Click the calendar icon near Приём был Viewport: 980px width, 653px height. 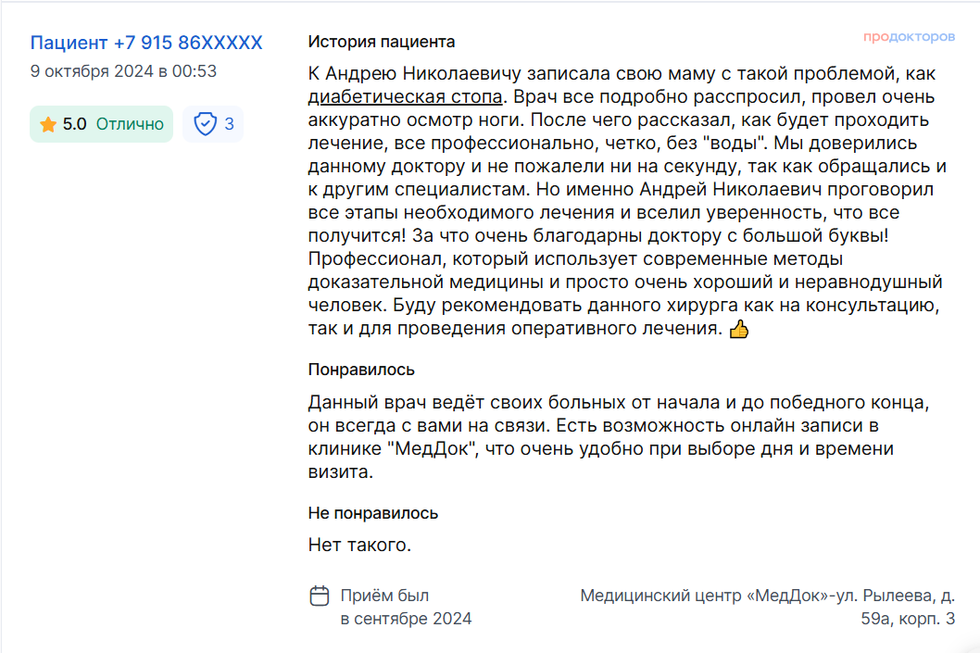point(320,596)
